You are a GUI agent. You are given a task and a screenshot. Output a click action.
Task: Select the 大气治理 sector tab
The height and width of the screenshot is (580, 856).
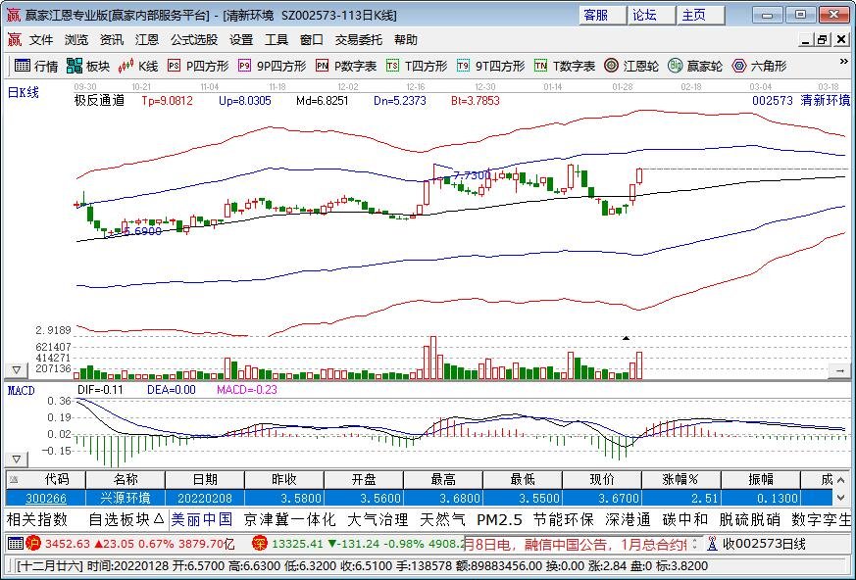pyautogui.click(x=378, y=519)
